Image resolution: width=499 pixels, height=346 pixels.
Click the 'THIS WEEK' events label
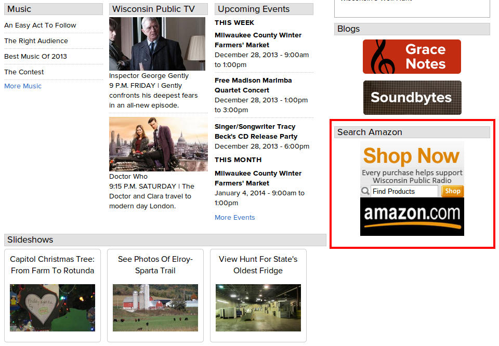[234, 23]
